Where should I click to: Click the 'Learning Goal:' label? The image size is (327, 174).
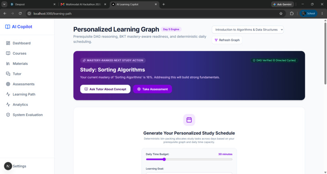[x=155, y=169]
